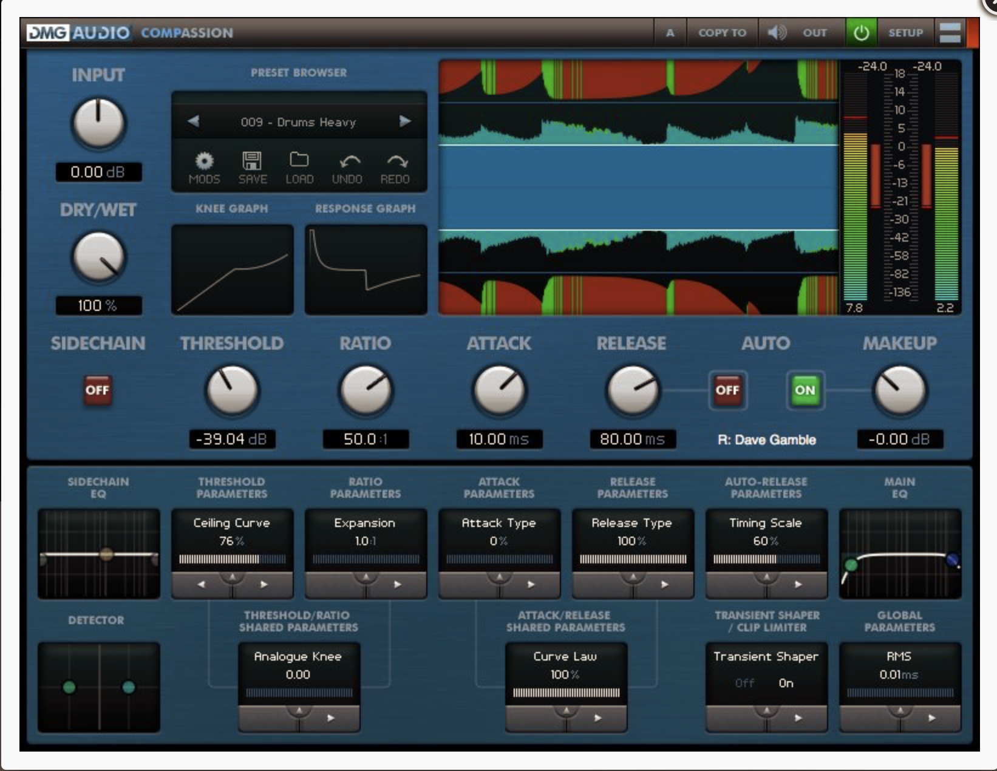Toggle the SIDECHAIN OFF switch
Screen dimensions: 997x771
coord(97,390)
